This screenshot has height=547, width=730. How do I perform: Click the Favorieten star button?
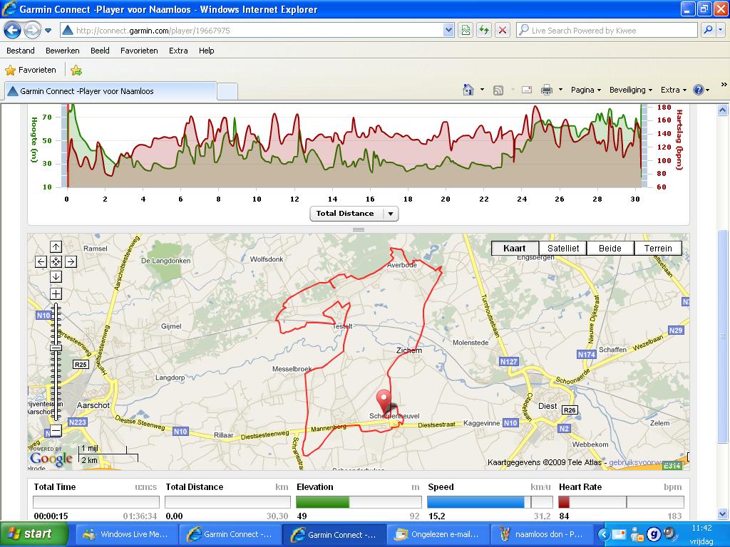[31, 71]
